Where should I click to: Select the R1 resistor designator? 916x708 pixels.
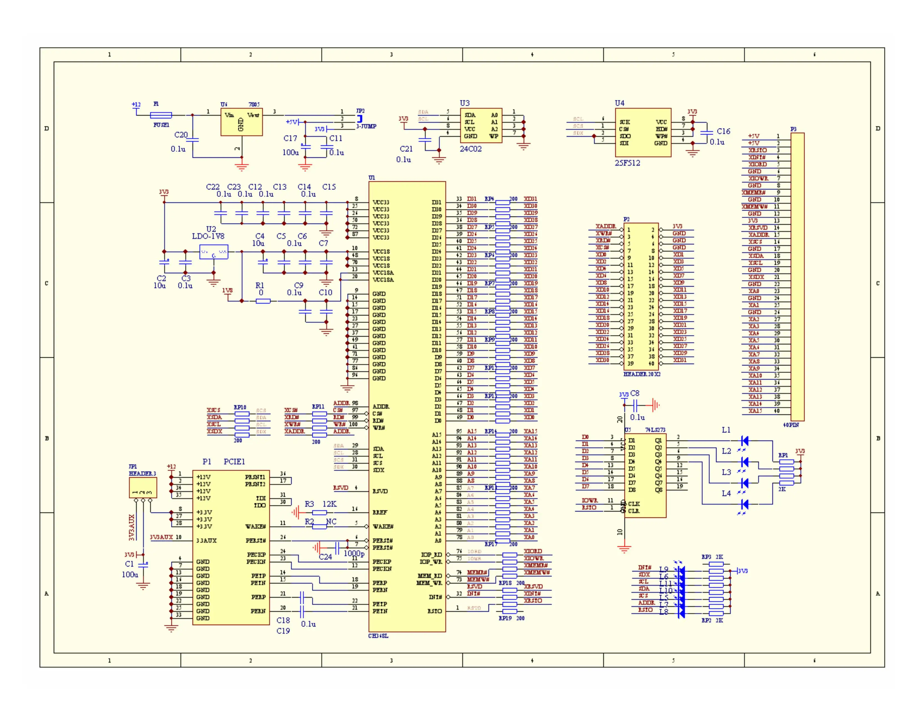click(260, 286)
